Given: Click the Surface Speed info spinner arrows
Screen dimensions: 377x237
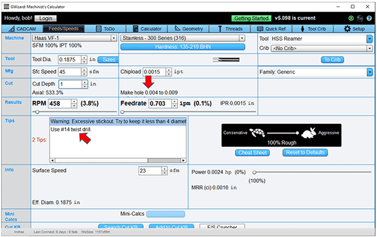Looking at the screenshot, I should click(165, 171).
